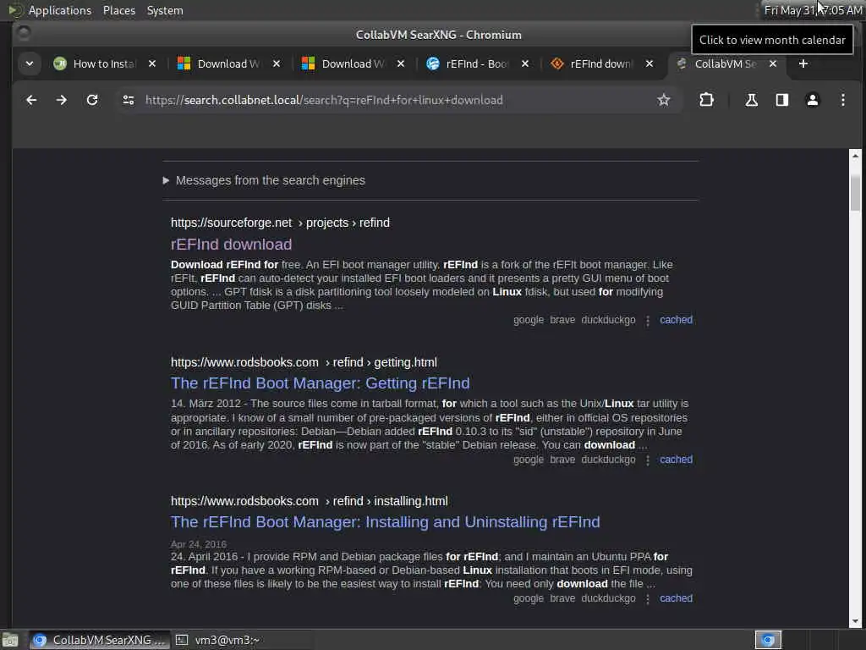Expand 'Messages from the search engines'

click(x=264, y=181)
